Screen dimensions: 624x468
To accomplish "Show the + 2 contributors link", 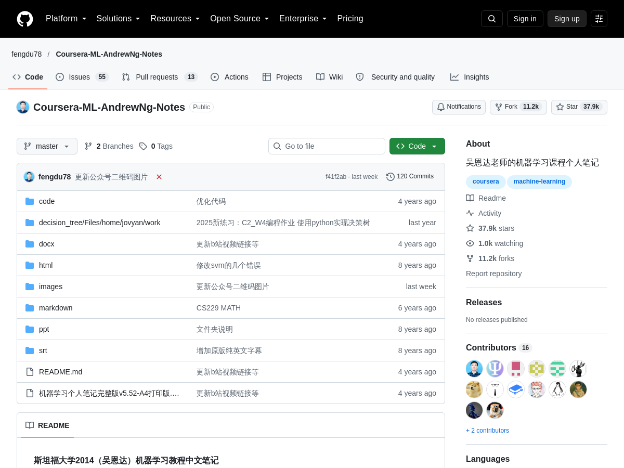I will pyautogui.click(x=487, y=431).
